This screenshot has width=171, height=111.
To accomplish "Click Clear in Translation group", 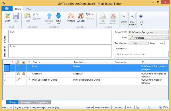I will (x=90, y=19).
